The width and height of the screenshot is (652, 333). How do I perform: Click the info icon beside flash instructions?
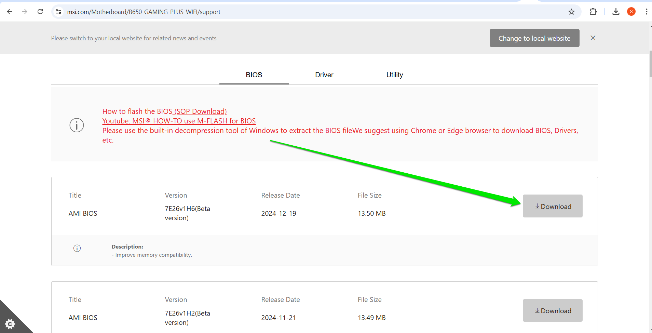(x=77, y=125)
